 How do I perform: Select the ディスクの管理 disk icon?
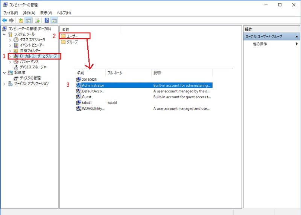point(16,78)
